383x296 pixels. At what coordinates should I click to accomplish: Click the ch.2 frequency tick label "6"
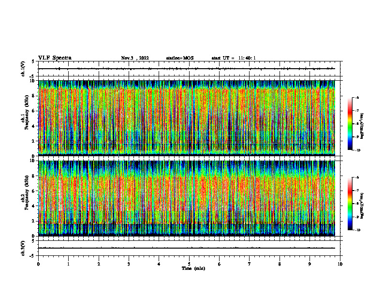(x=34, y=191)
